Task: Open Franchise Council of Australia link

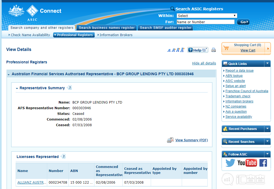Action: [247, 91]
